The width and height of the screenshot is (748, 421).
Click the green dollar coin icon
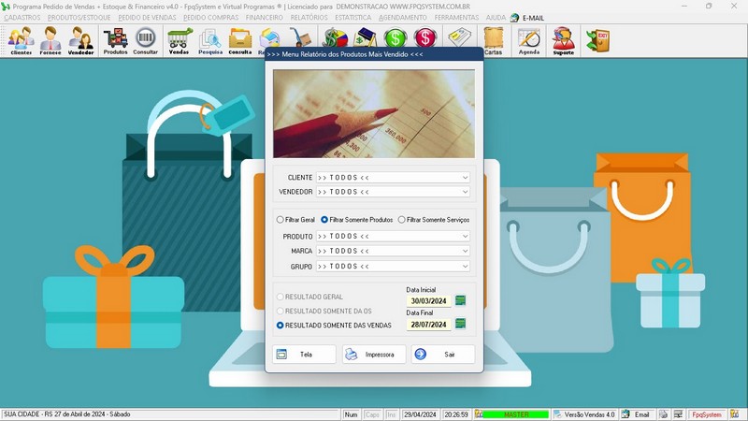pos(396,37)
